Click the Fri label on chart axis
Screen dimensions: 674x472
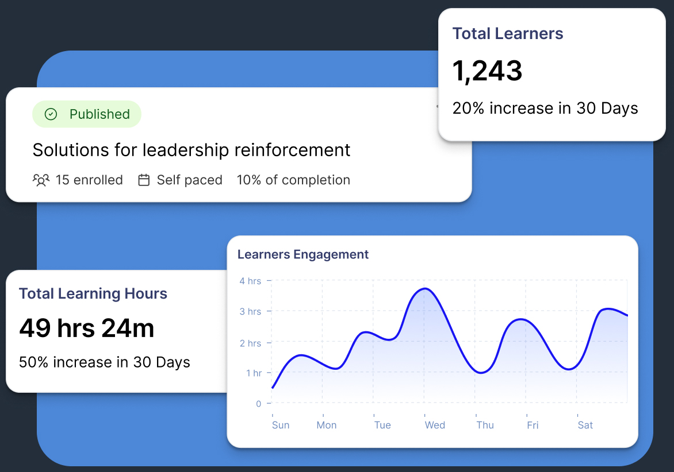click(533, 425)
